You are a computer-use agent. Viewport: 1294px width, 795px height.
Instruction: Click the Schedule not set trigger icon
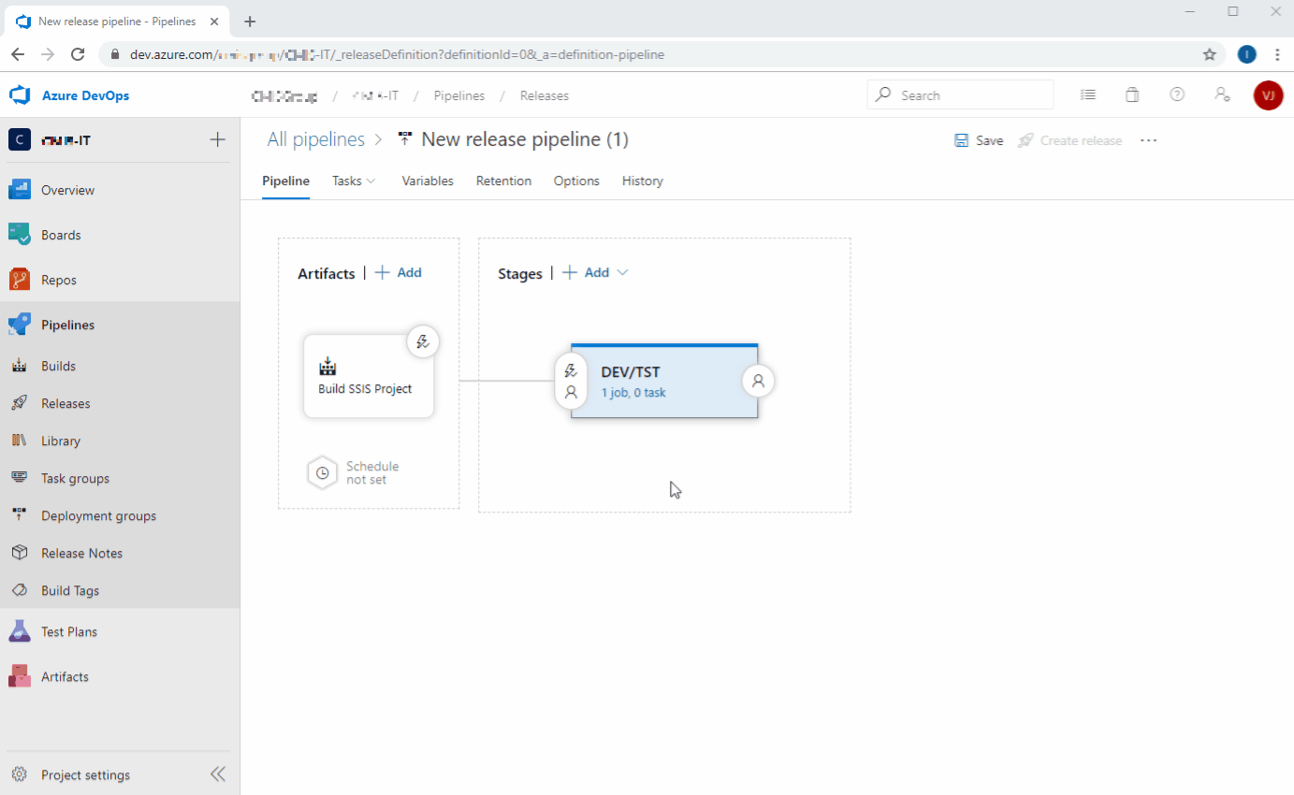coord(323,472)
